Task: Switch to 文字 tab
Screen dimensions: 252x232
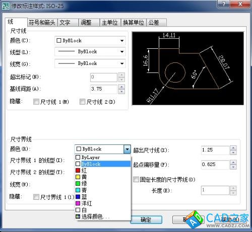Action: tap(68, 23)
